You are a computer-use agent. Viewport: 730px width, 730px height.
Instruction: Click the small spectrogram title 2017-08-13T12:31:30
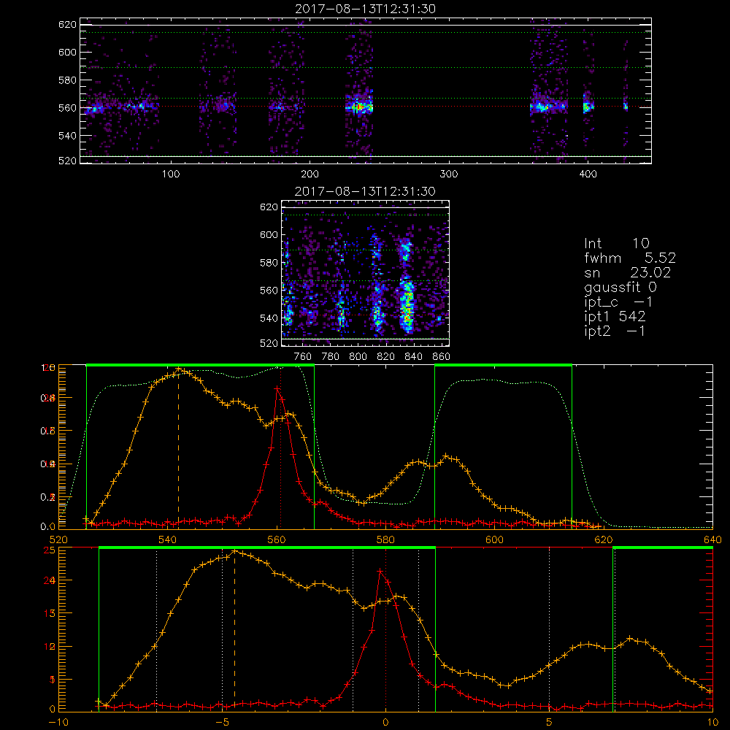click(x=365, y=191)
